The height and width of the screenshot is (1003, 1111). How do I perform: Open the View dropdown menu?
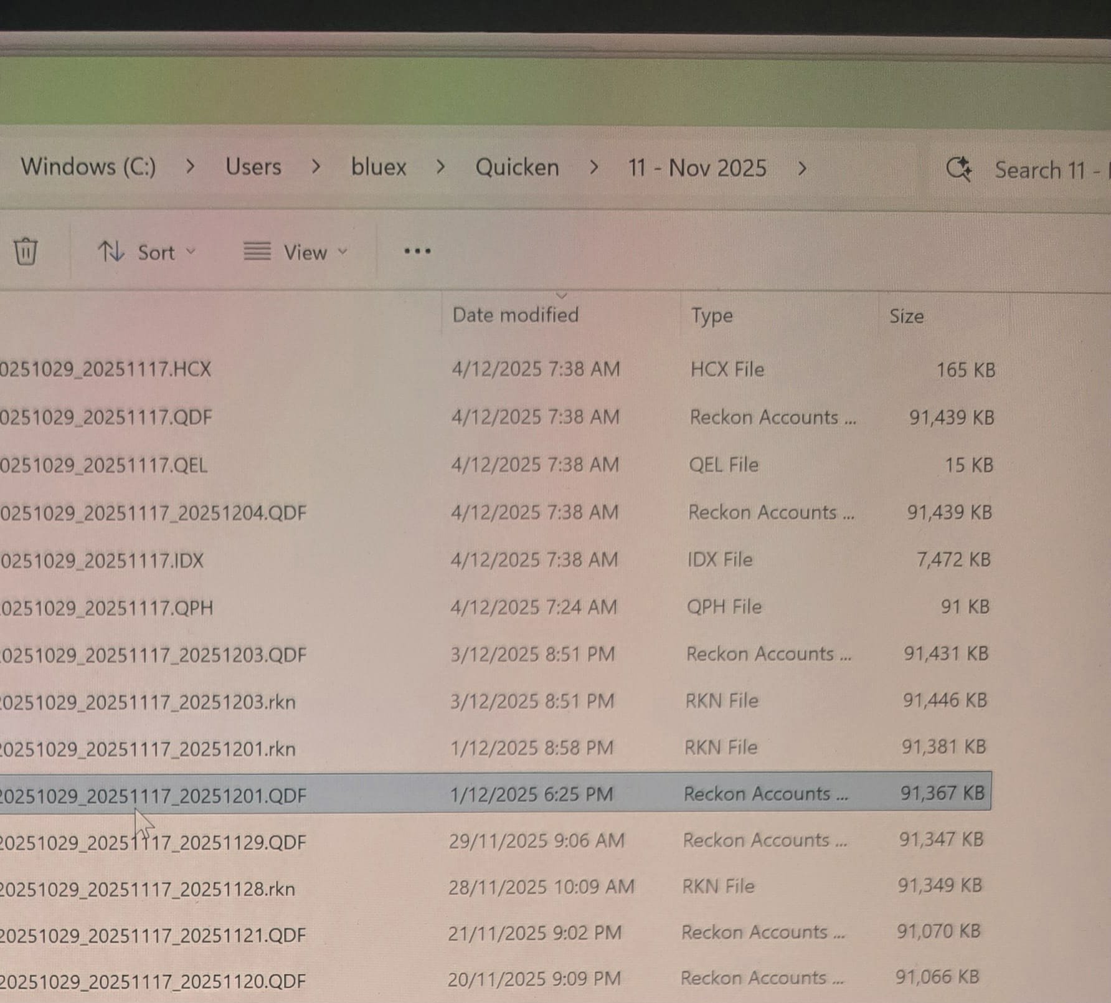(295, 252)
